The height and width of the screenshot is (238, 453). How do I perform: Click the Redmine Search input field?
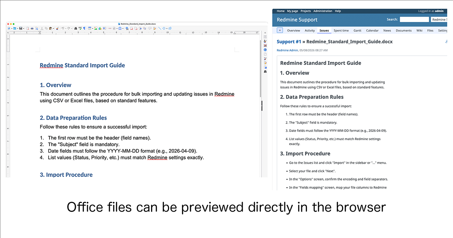click(414, 19)
